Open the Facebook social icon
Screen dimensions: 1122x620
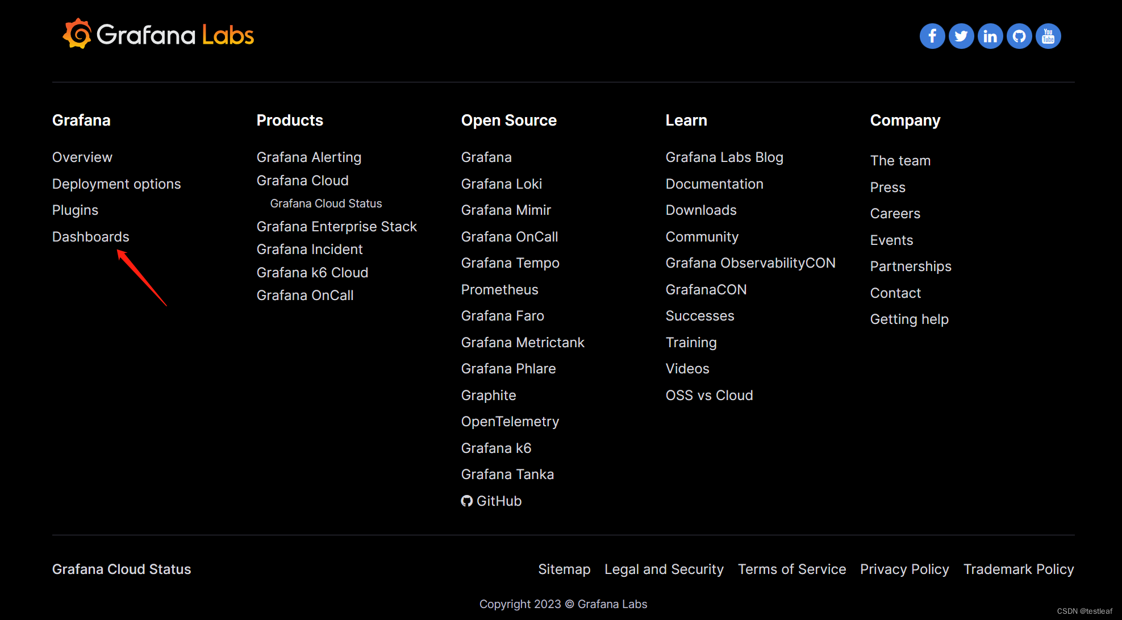pyautogui.click(x=932, y=36)
